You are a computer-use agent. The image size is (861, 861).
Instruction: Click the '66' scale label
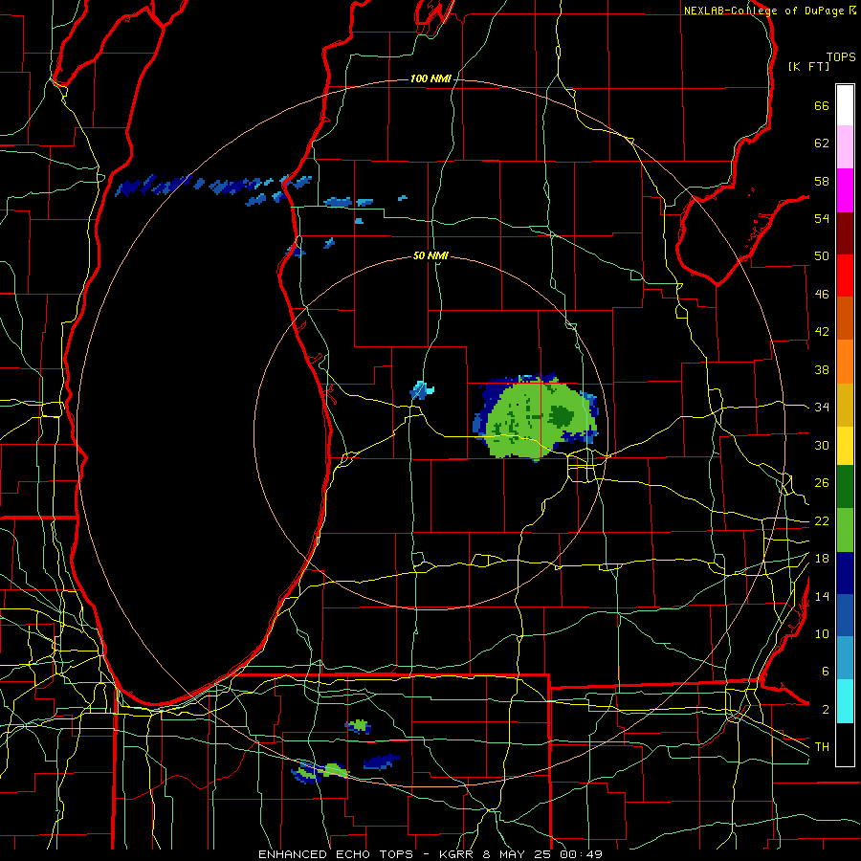click(822, 105)
